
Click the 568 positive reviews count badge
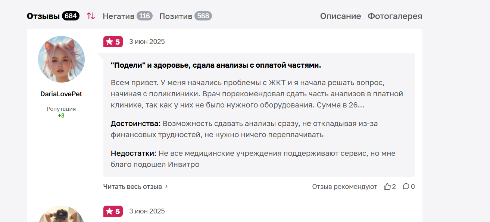click(x=203, y=16)
